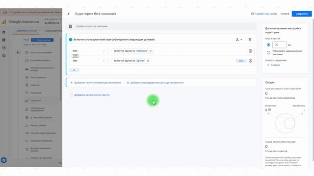Click the '0 % из всех пользователей' text
This screenshot has width=314, height=176.
pos(280,98)
